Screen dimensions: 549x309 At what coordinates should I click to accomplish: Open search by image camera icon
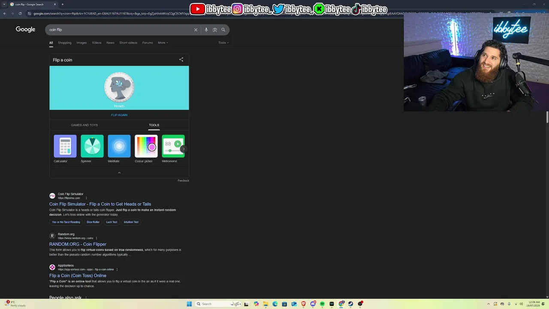(x=215, y=30)
